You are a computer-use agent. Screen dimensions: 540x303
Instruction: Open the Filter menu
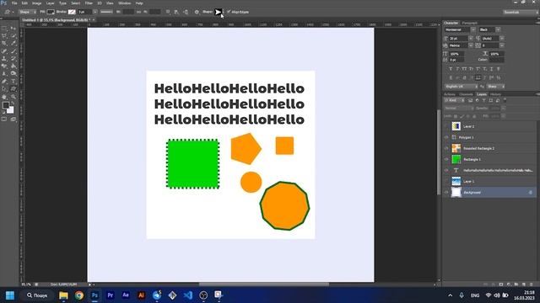point(89,3)
